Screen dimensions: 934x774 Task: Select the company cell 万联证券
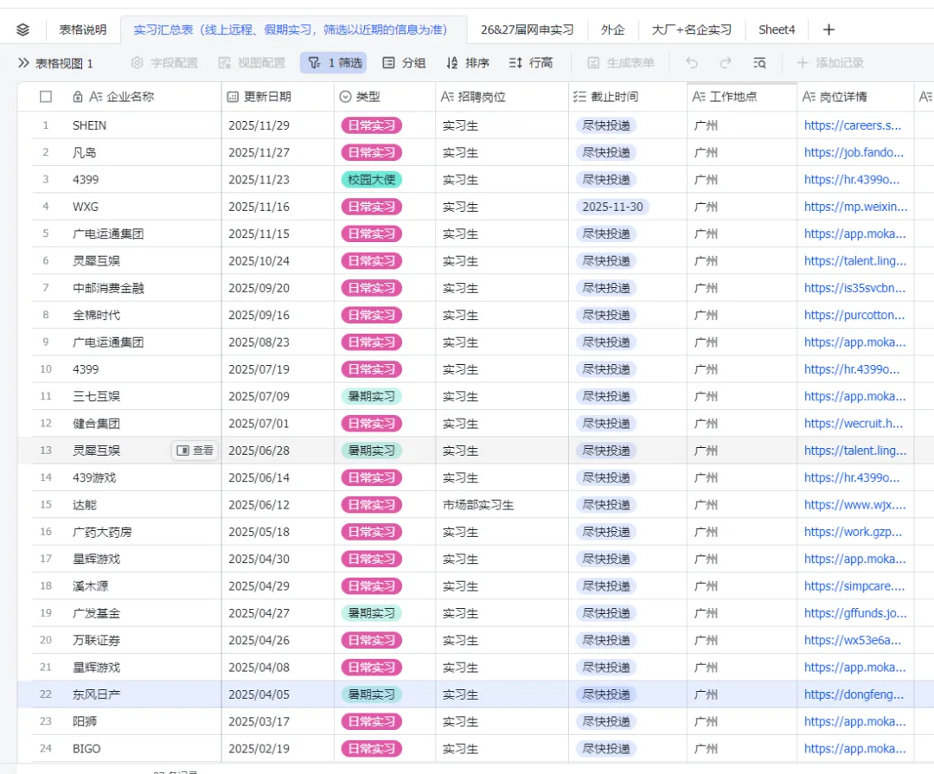126,640
